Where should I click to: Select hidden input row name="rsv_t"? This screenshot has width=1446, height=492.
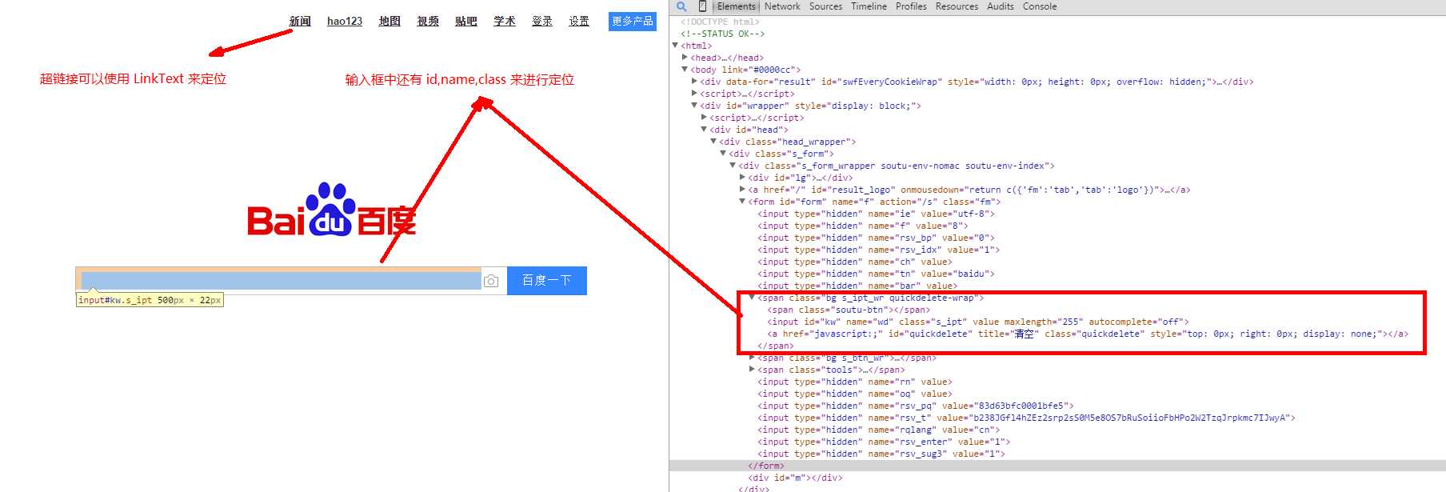click(x=1026, y=418)
